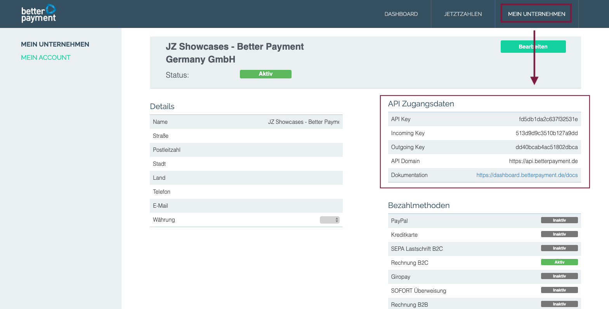Click the Giropay Inaktiv badge
609x309 pixels.
click(559, 276)
